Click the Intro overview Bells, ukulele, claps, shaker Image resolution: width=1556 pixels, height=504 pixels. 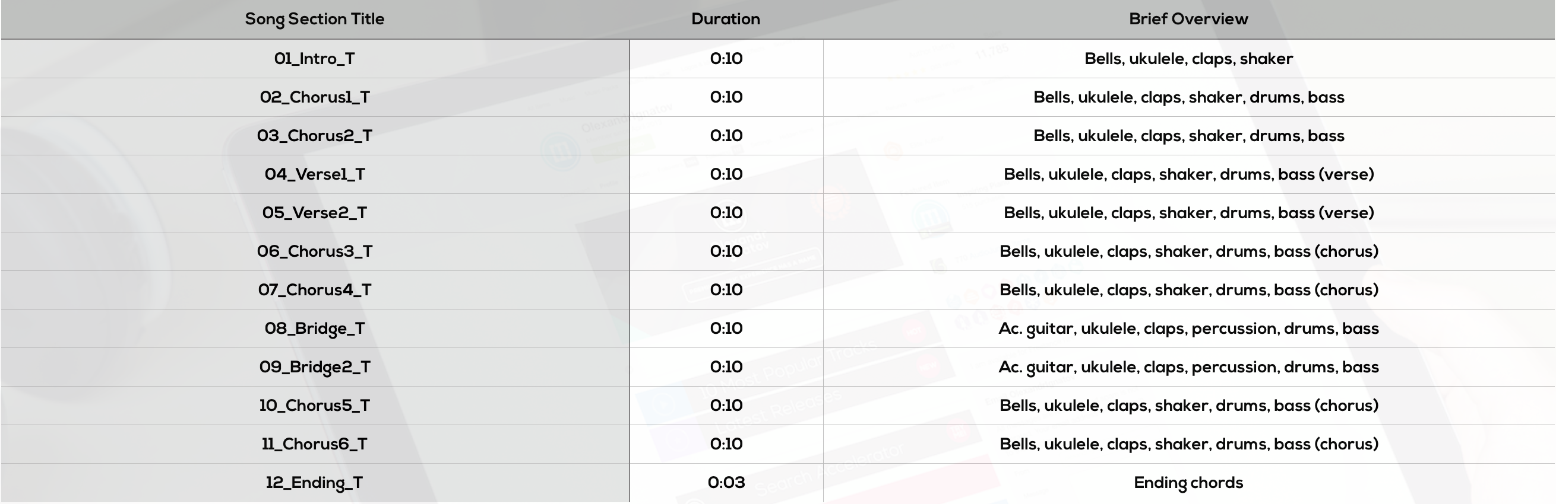pyautogui.click(x=1188, y=59)
